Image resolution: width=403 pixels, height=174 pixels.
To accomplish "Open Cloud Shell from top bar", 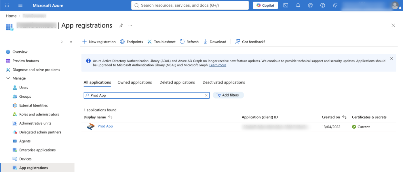I will 286,5.
